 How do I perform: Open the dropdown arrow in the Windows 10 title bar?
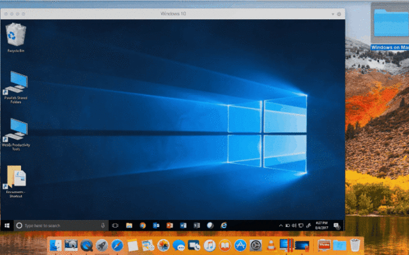coord(333,14)
